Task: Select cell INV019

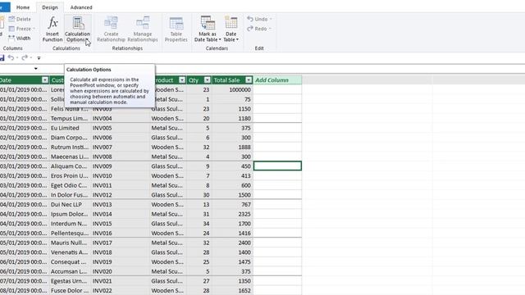Action: (121, 262)
